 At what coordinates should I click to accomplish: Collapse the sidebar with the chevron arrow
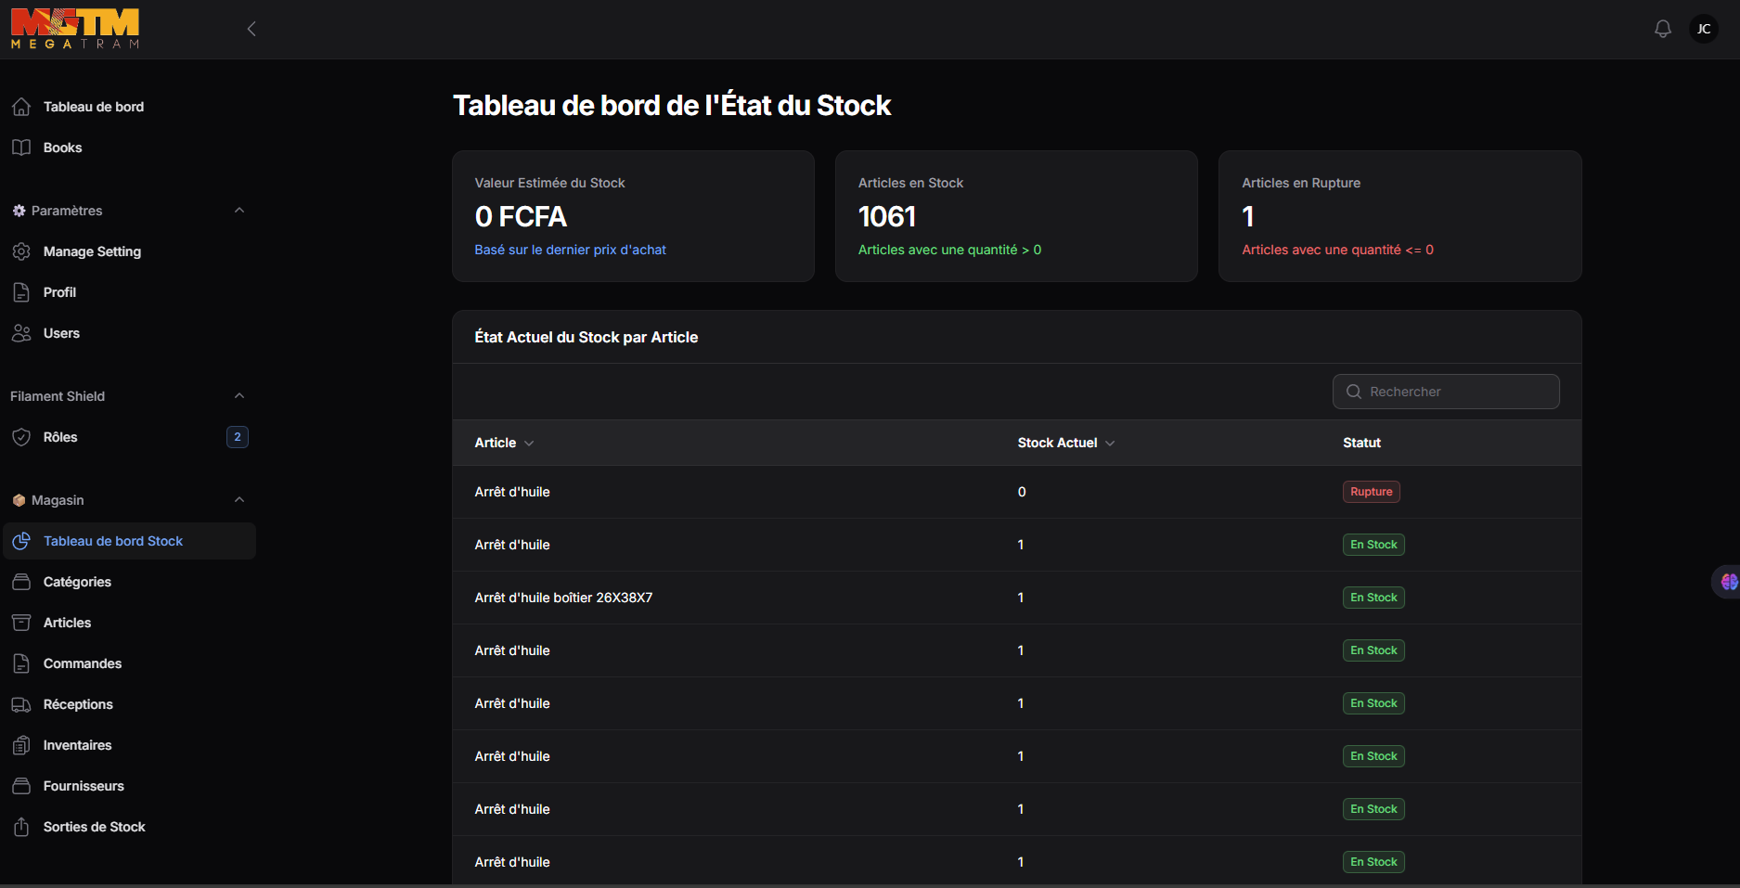pos(251,29)
